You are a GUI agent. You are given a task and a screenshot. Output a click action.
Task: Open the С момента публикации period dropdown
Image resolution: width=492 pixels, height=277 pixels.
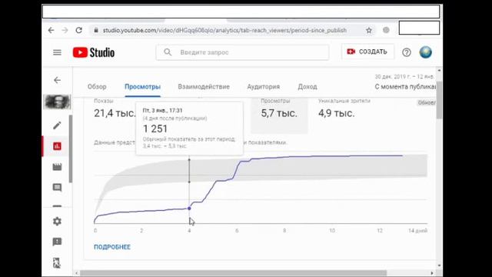pyautogui.click(x=405, y=87)
